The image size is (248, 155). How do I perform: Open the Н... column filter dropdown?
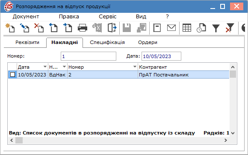64,67
